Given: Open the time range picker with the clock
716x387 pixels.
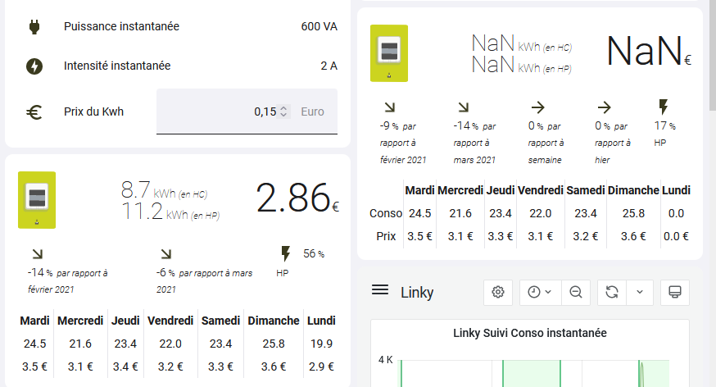Looking at the screenshot, I should (539, 292).
